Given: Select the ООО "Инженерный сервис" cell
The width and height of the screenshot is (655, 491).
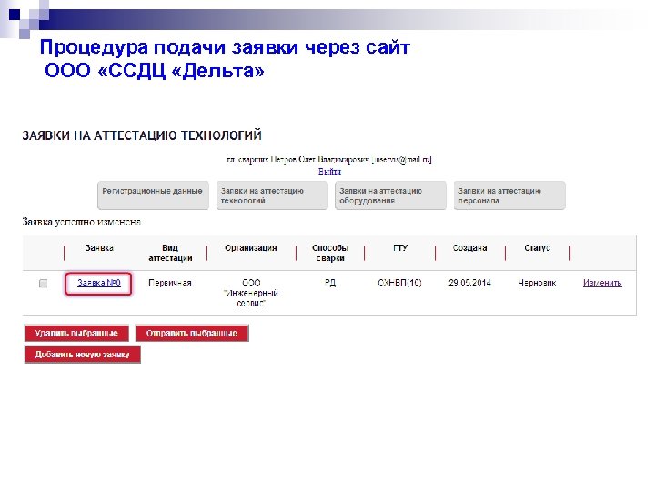Looking at the screenshot, I should point(251,293).
